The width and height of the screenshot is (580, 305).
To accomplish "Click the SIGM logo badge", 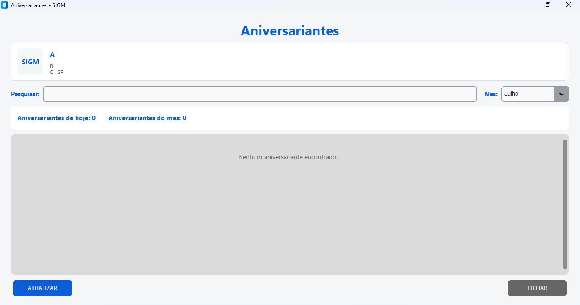I will point(30,62).
